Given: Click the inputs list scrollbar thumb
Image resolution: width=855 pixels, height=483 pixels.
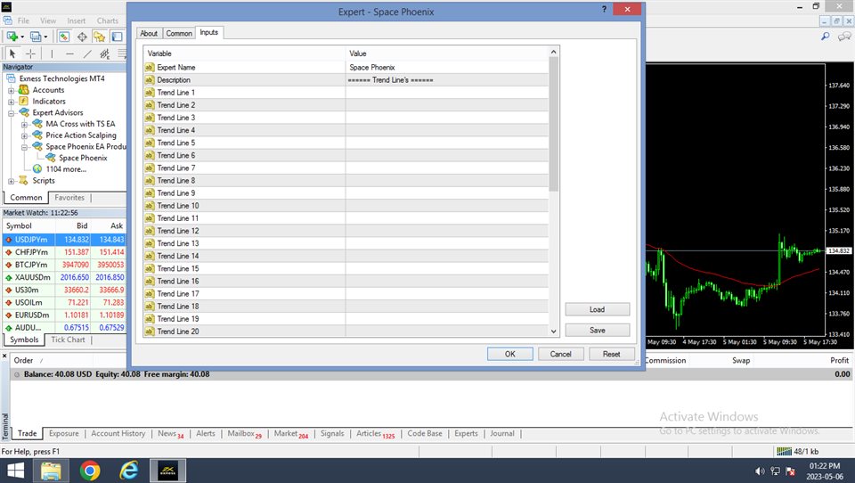Looking at the screenshot, I should pyautogui.click(x=553, y=124).
